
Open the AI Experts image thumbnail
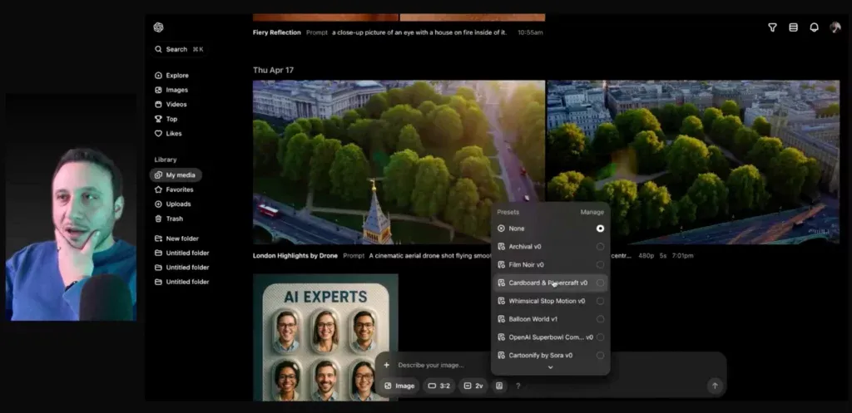[325, 337]
